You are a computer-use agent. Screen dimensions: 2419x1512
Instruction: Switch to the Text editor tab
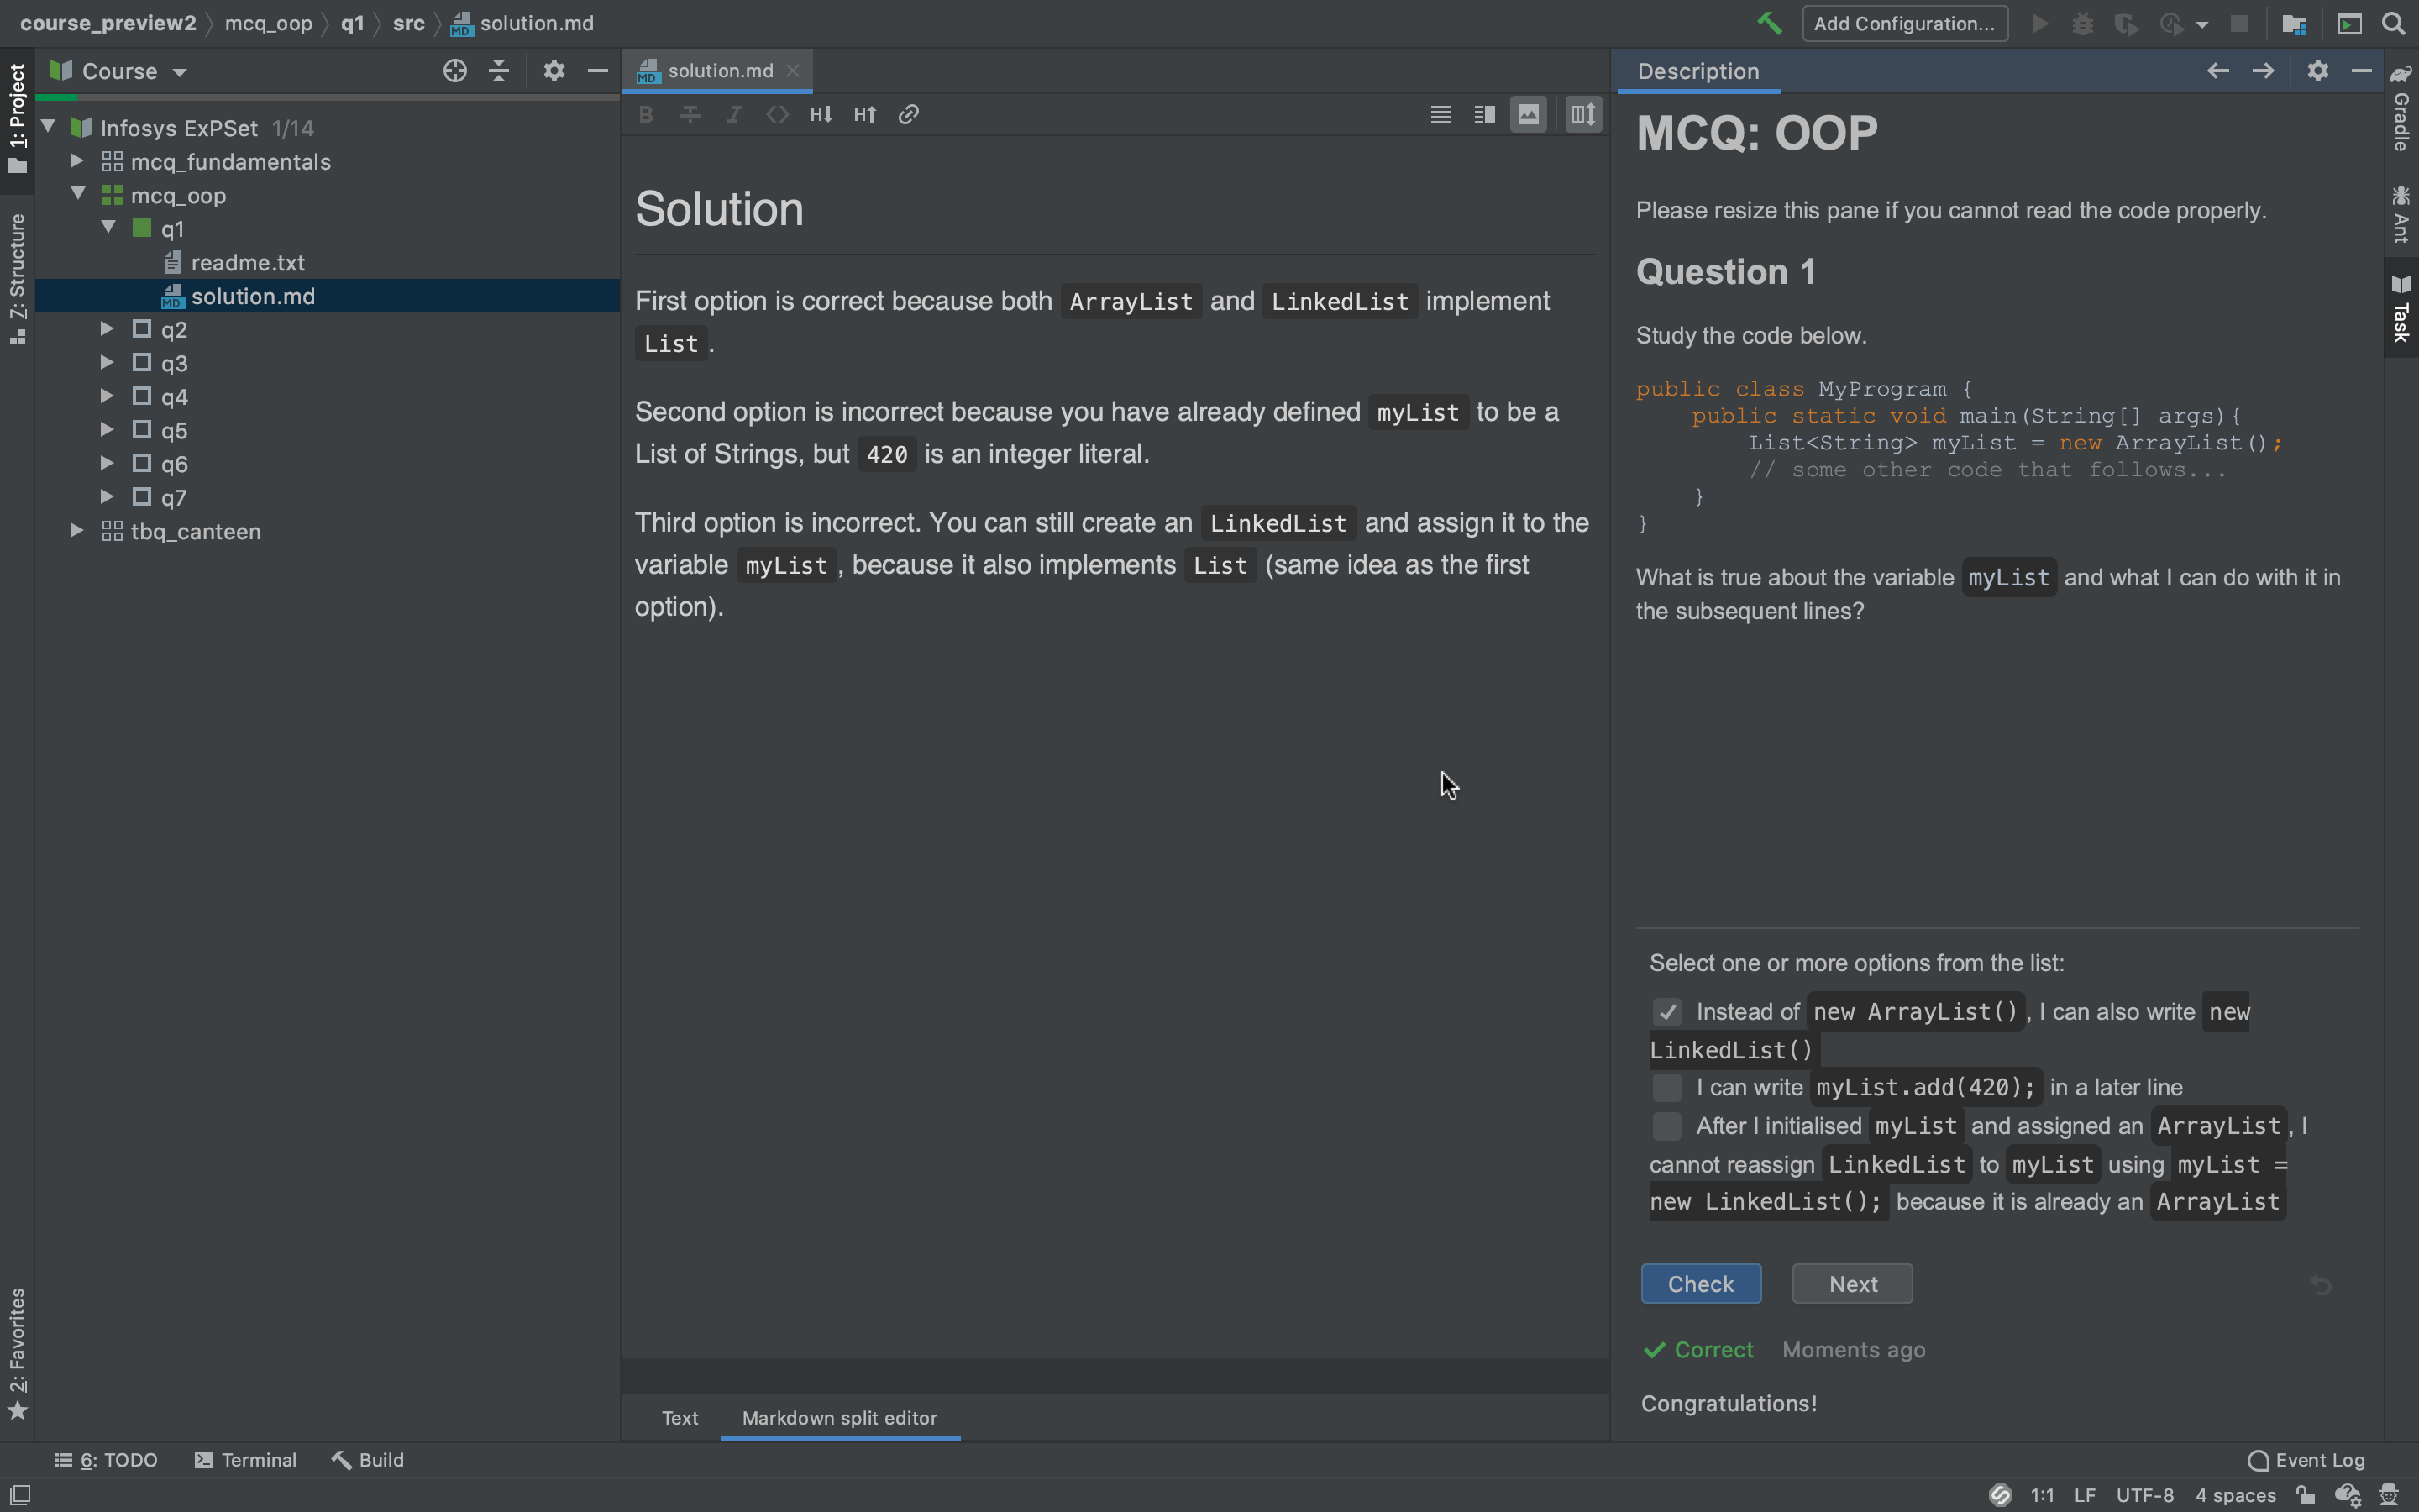coord(680,1418)
